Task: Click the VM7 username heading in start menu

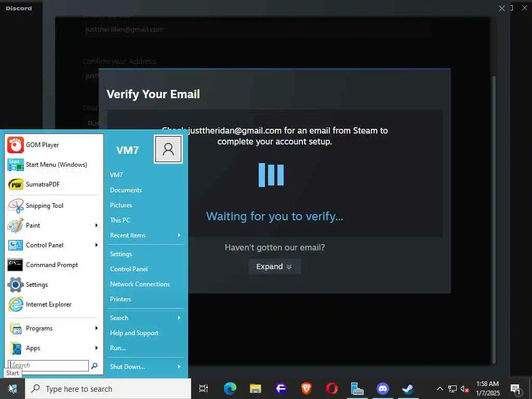Action: [128, 150]
